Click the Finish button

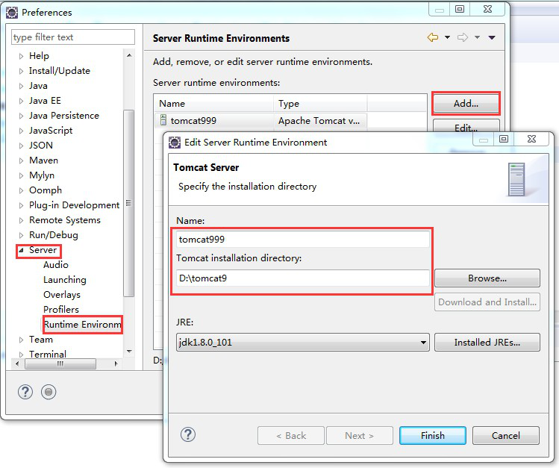432,436
